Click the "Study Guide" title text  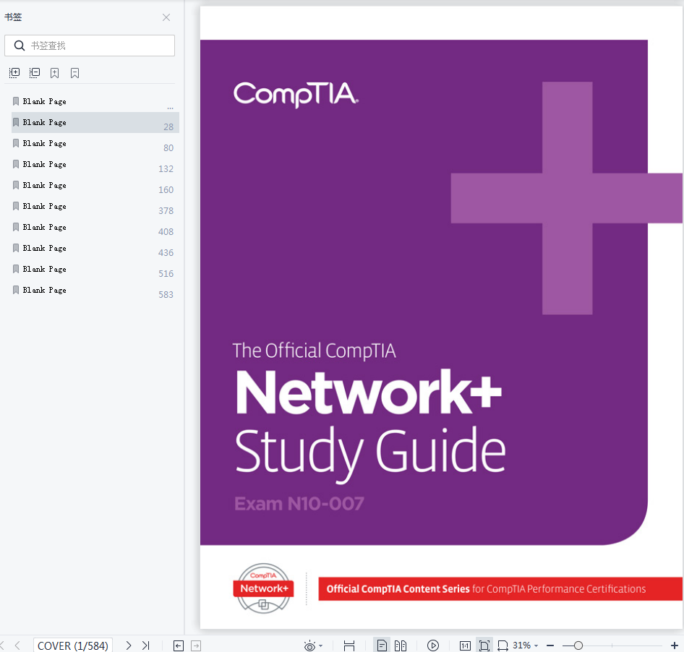coord(370,453)
